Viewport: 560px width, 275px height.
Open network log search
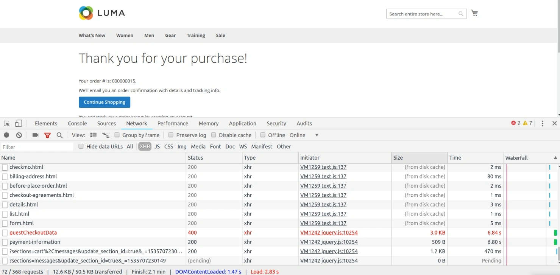click(x=60, y=135)
